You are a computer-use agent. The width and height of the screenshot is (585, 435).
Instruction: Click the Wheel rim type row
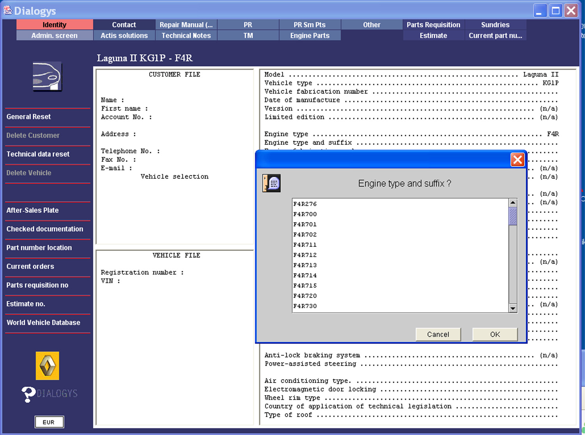click(x=411, y=398)
